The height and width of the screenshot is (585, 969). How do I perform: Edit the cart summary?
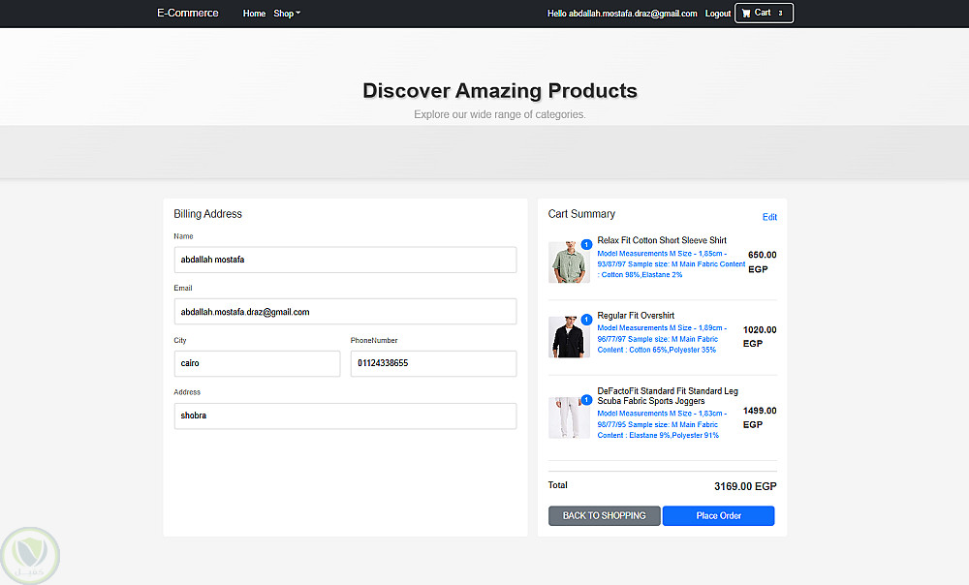769,217
